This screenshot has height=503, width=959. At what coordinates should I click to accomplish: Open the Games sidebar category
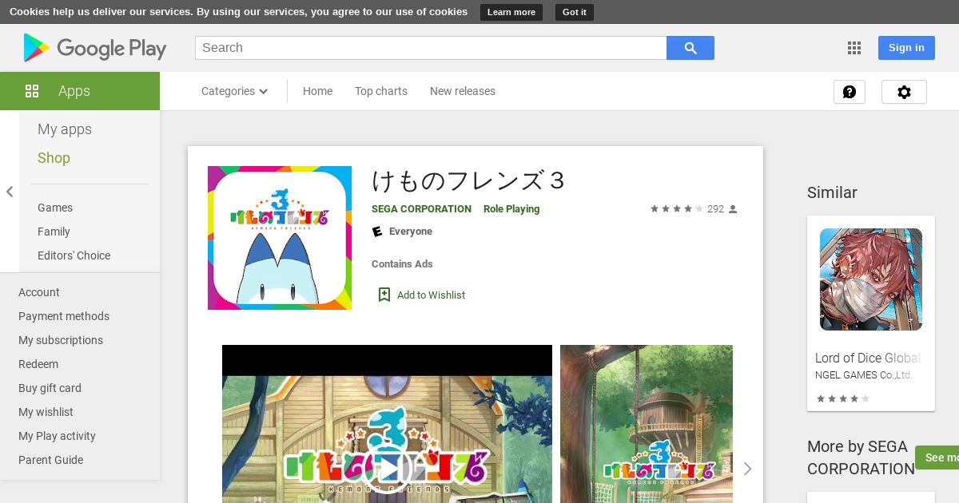(55, 208)
